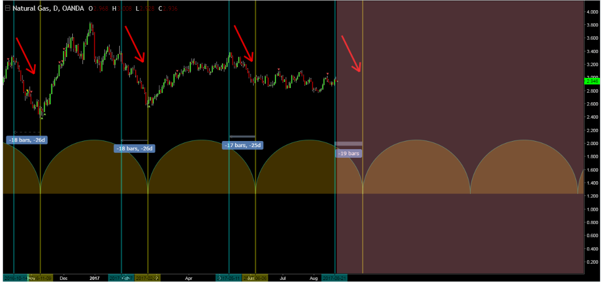Image resolution: width=603 pixels, height=282 pixels.
Task: Click the bold '2017' label on time axis
Action: point(94,278)
